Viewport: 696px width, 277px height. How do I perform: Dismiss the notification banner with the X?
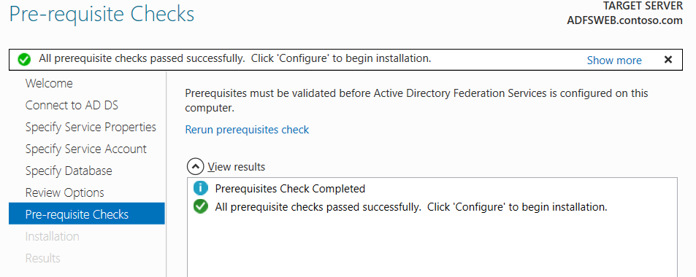click(668, 60)
